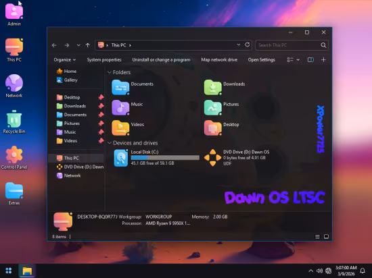Click the chevron after This PC breadcrumb

(130, 45)
